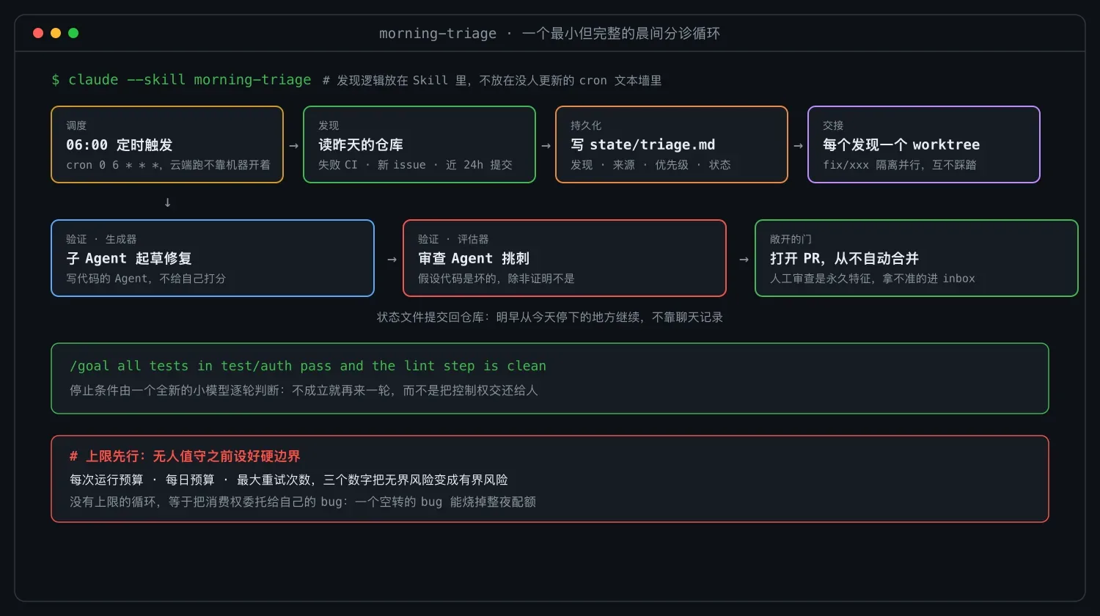Select the 写 state/triage.md card
The image size is (1100, 616).
click(672, 144)
